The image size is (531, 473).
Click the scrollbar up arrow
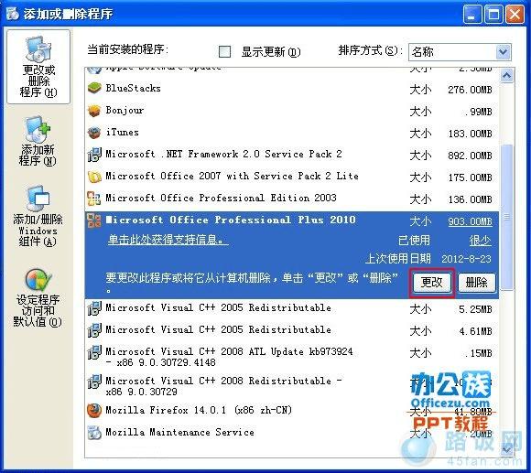pos(506,75)
